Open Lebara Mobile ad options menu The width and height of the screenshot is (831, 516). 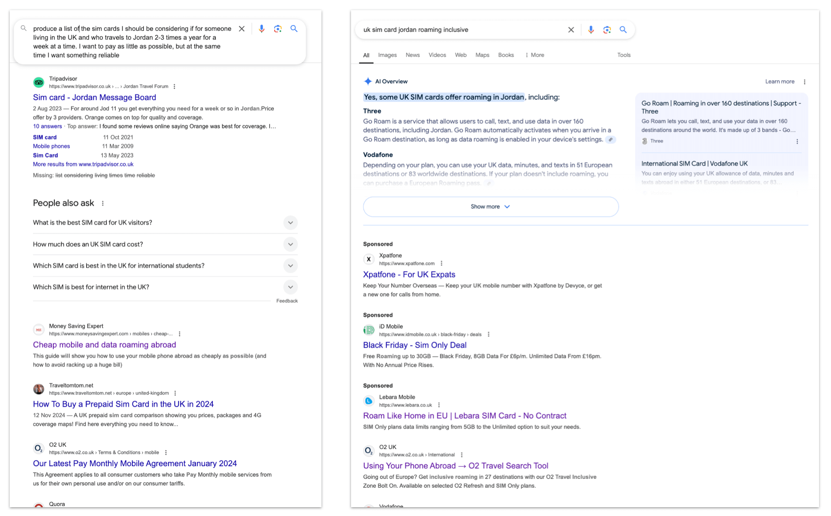(x=439, y=405)
